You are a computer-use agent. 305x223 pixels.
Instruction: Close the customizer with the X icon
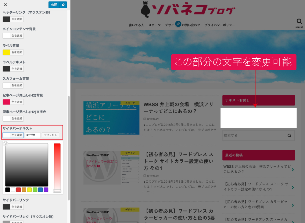tap(5, 5)
